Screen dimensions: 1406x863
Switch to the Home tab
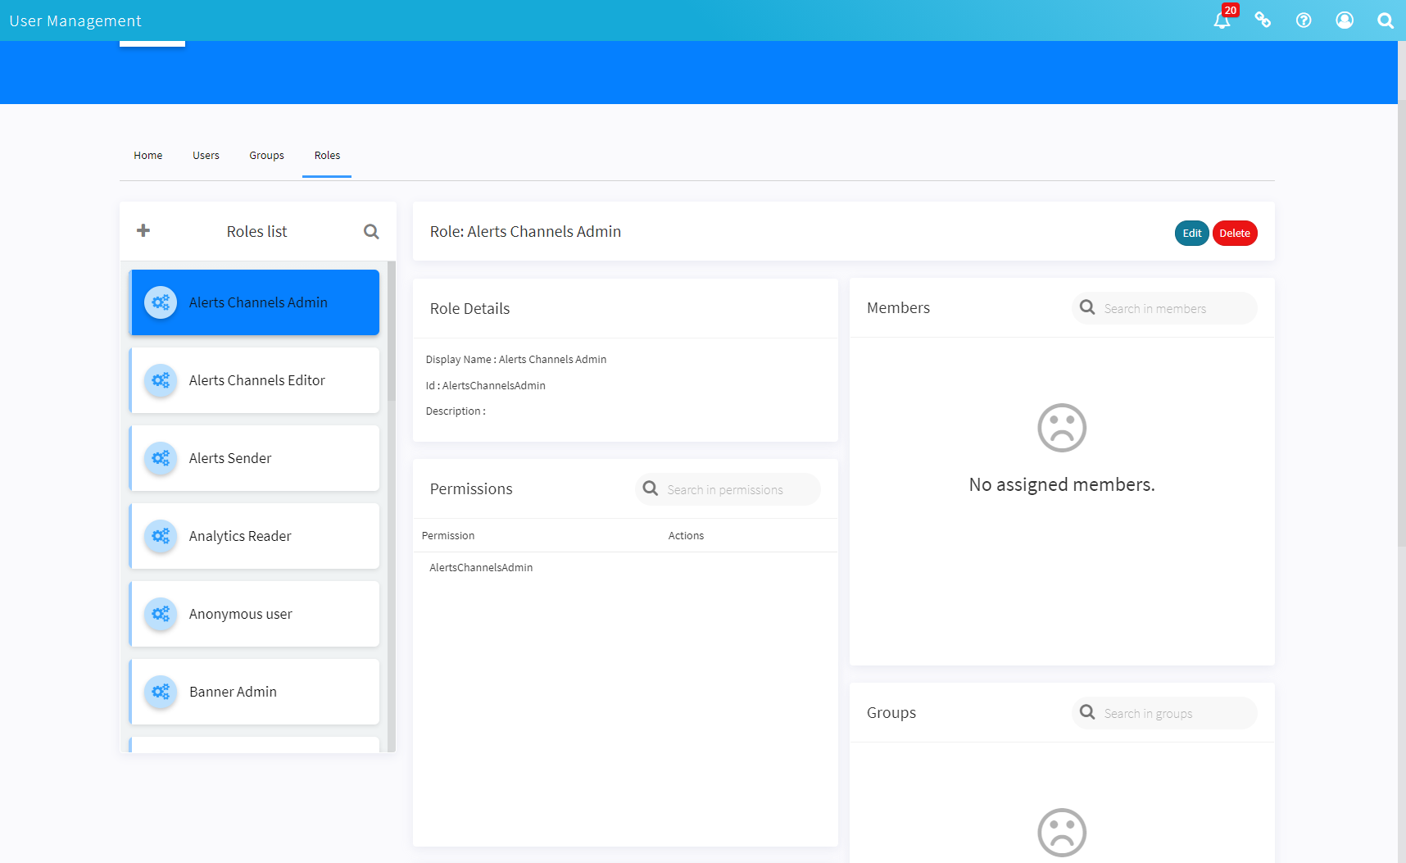[148, 156]
